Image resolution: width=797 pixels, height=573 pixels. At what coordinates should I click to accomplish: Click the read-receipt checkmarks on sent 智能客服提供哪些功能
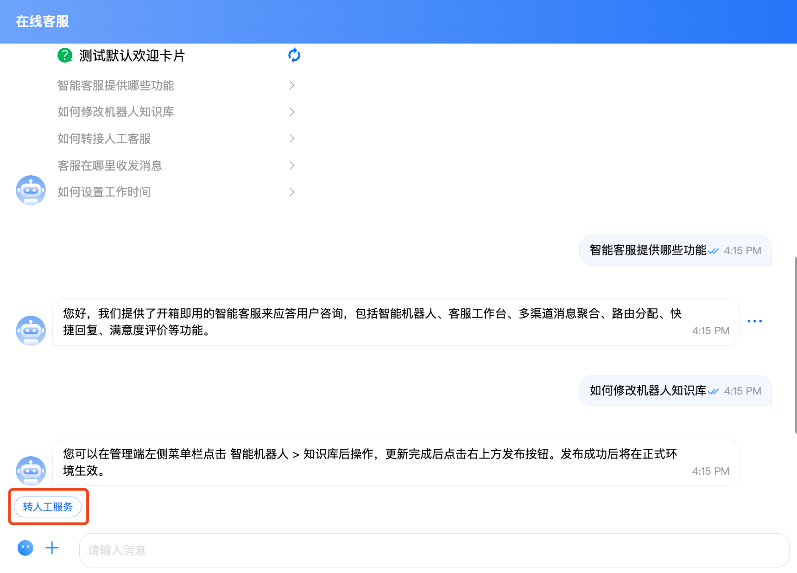pyautogui.click(x=714, y=251)
